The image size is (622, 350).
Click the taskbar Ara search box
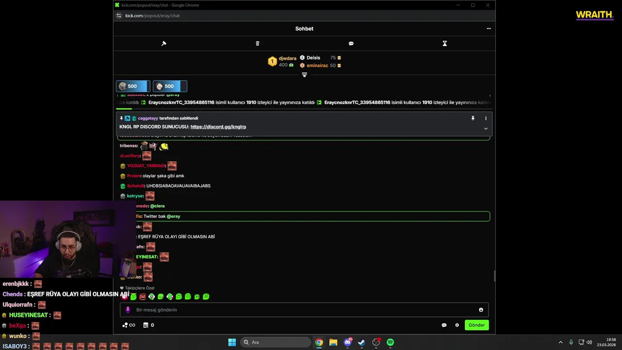coord(276,342)
